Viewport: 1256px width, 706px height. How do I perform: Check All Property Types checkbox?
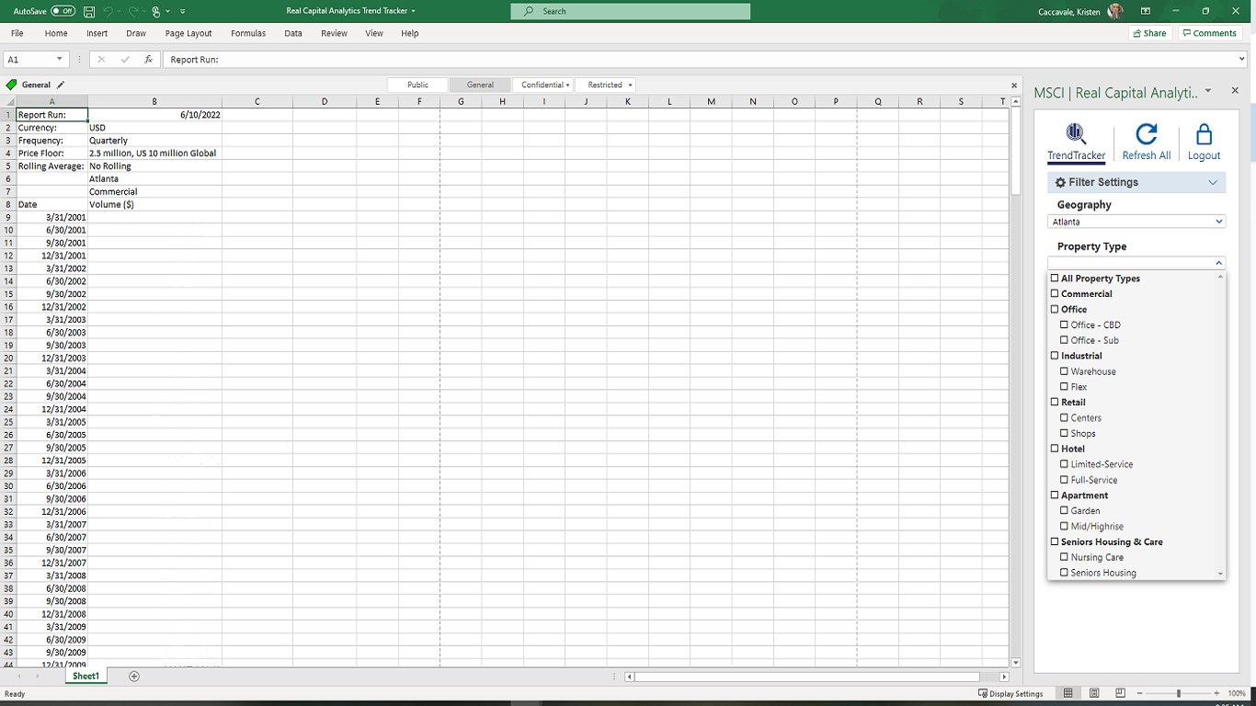(1055, 279)
